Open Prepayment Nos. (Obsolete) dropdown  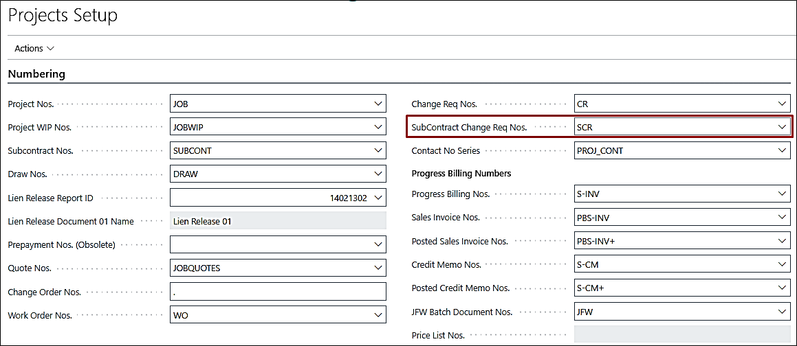pos(378,244)
